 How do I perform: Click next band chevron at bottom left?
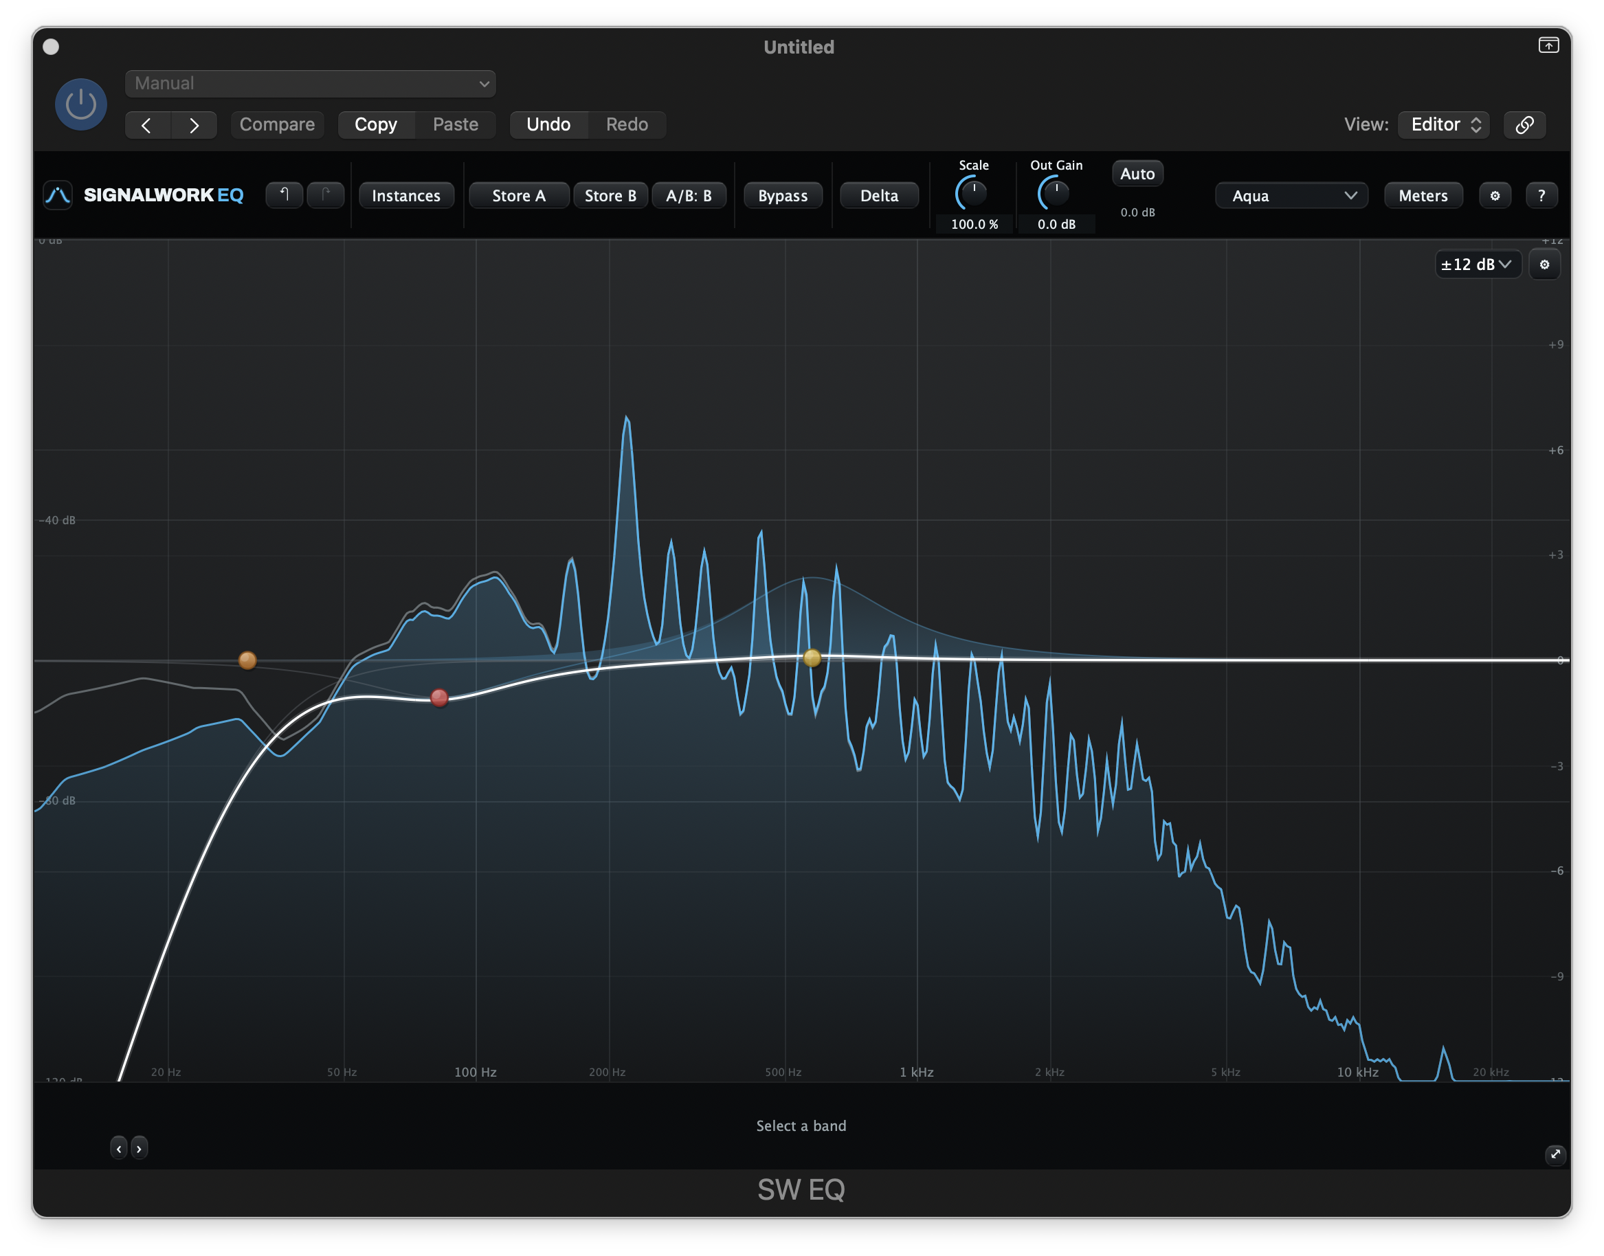139,1148
